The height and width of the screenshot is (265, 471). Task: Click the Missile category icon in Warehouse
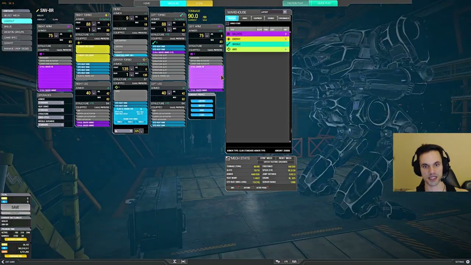coord(229,44)
